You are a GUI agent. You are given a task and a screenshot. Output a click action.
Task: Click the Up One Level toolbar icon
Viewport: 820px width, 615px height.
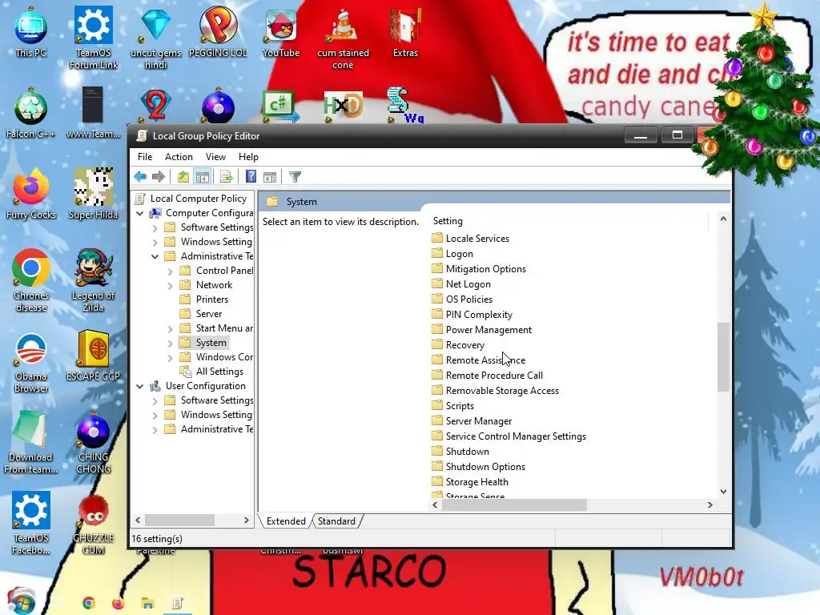pyautogui.click(x=183, y=177)
